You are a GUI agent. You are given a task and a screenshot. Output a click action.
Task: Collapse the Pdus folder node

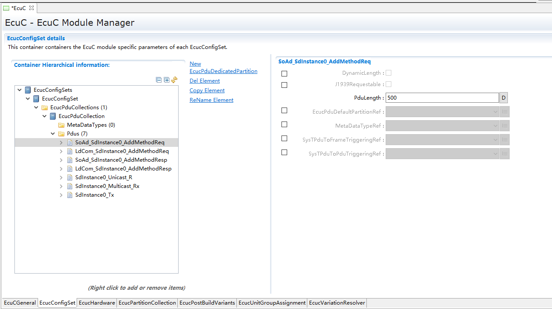(x=53, y=134)
